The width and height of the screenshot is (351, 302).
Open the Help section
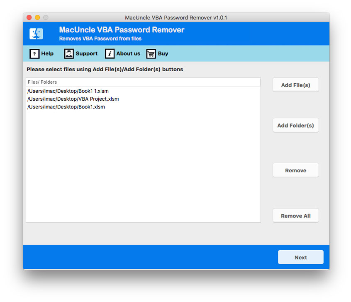click(46, 53)
